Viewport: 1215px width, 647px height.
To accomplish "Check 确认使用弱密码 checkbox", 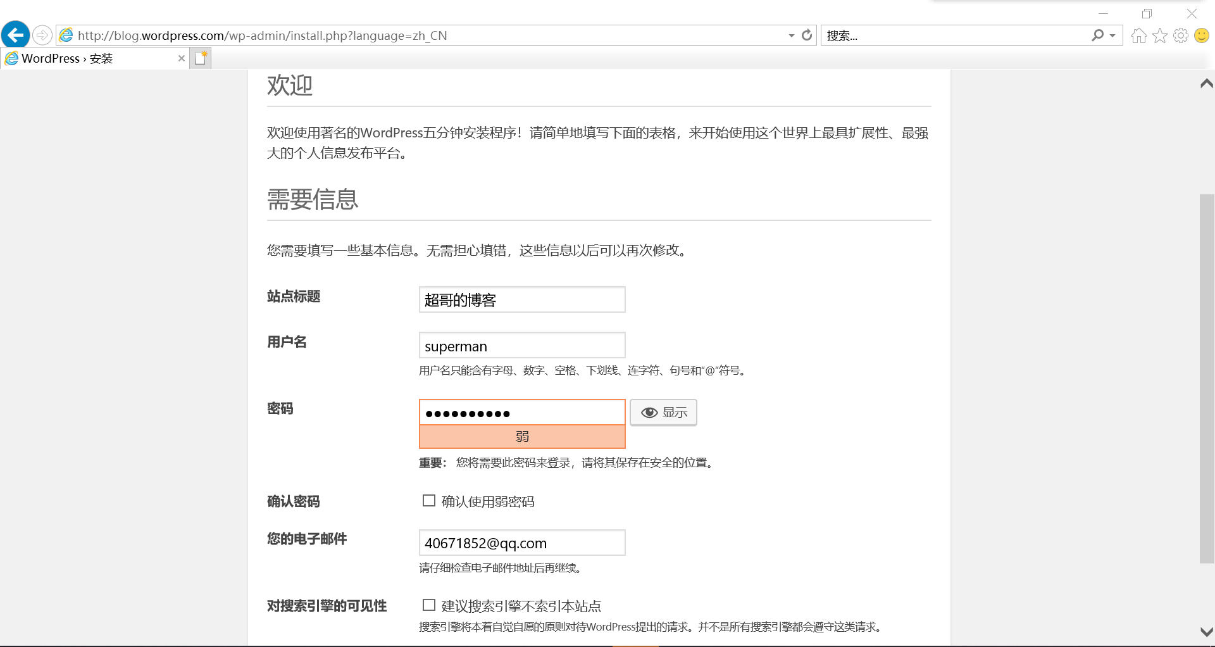I will [x=429, y=501].
